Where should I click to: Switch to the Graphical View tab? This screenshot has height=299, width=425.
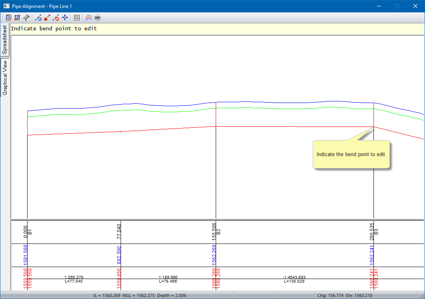click(x=5, y=78)
